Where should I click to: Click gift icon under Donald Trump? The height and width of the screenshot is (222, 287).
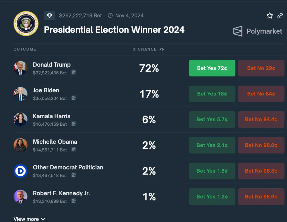[x=74, y=72]
